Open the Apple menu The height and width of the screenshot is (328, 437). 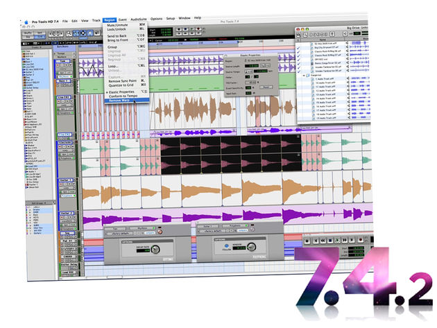(x=26, y=22)
